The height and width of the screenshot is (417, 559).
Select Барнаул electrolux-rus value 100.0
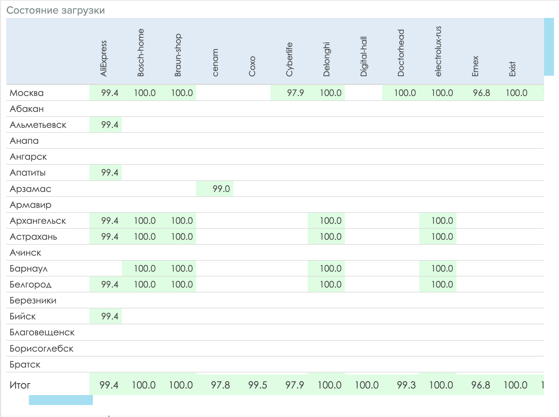tap(442, 269)
